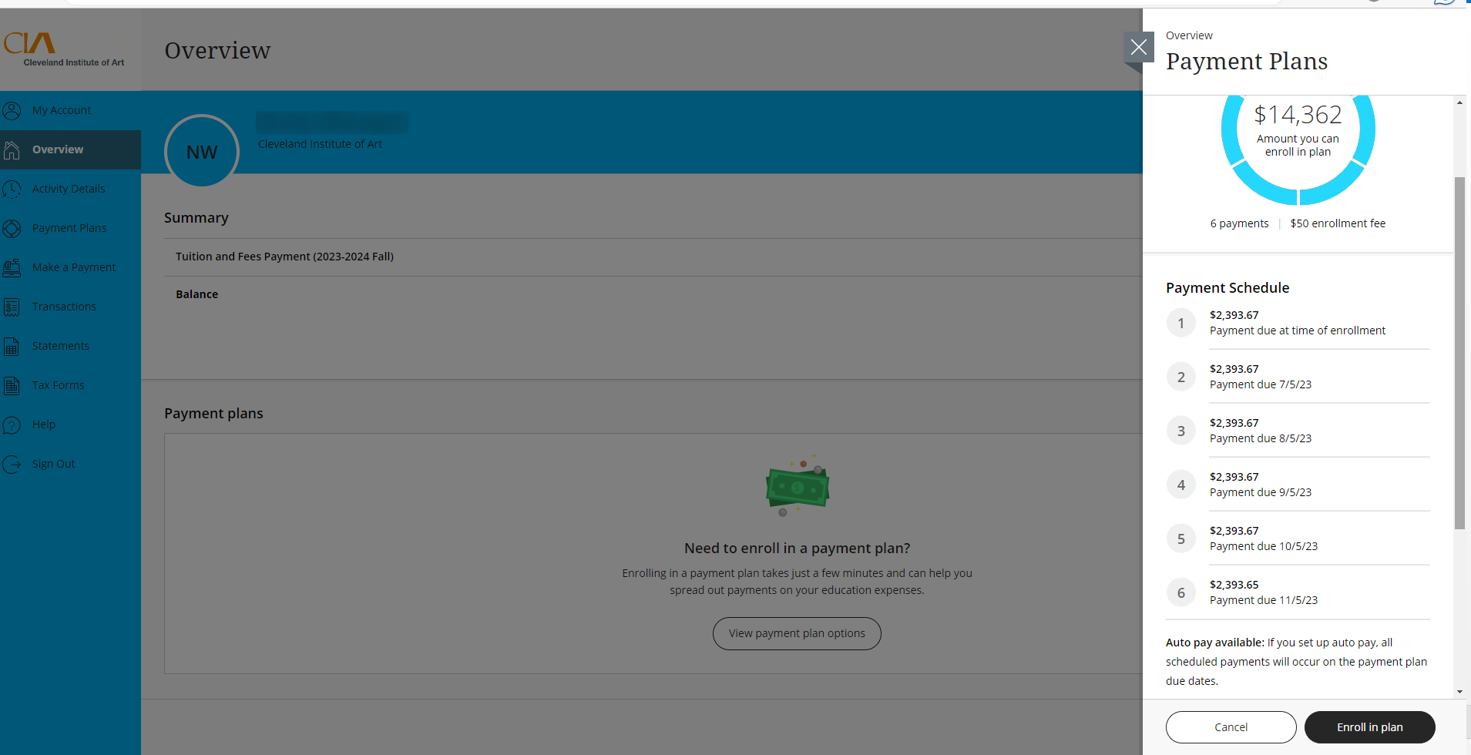Click the My Account person icon

click(x=12, y=110)
